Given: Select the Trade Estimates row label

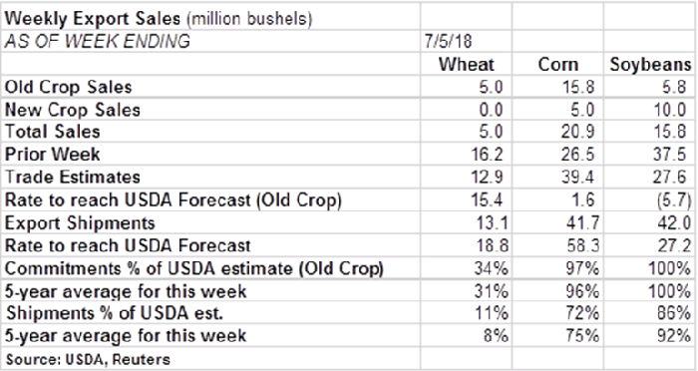Looking at the screenshot, I should coord(73,177).
